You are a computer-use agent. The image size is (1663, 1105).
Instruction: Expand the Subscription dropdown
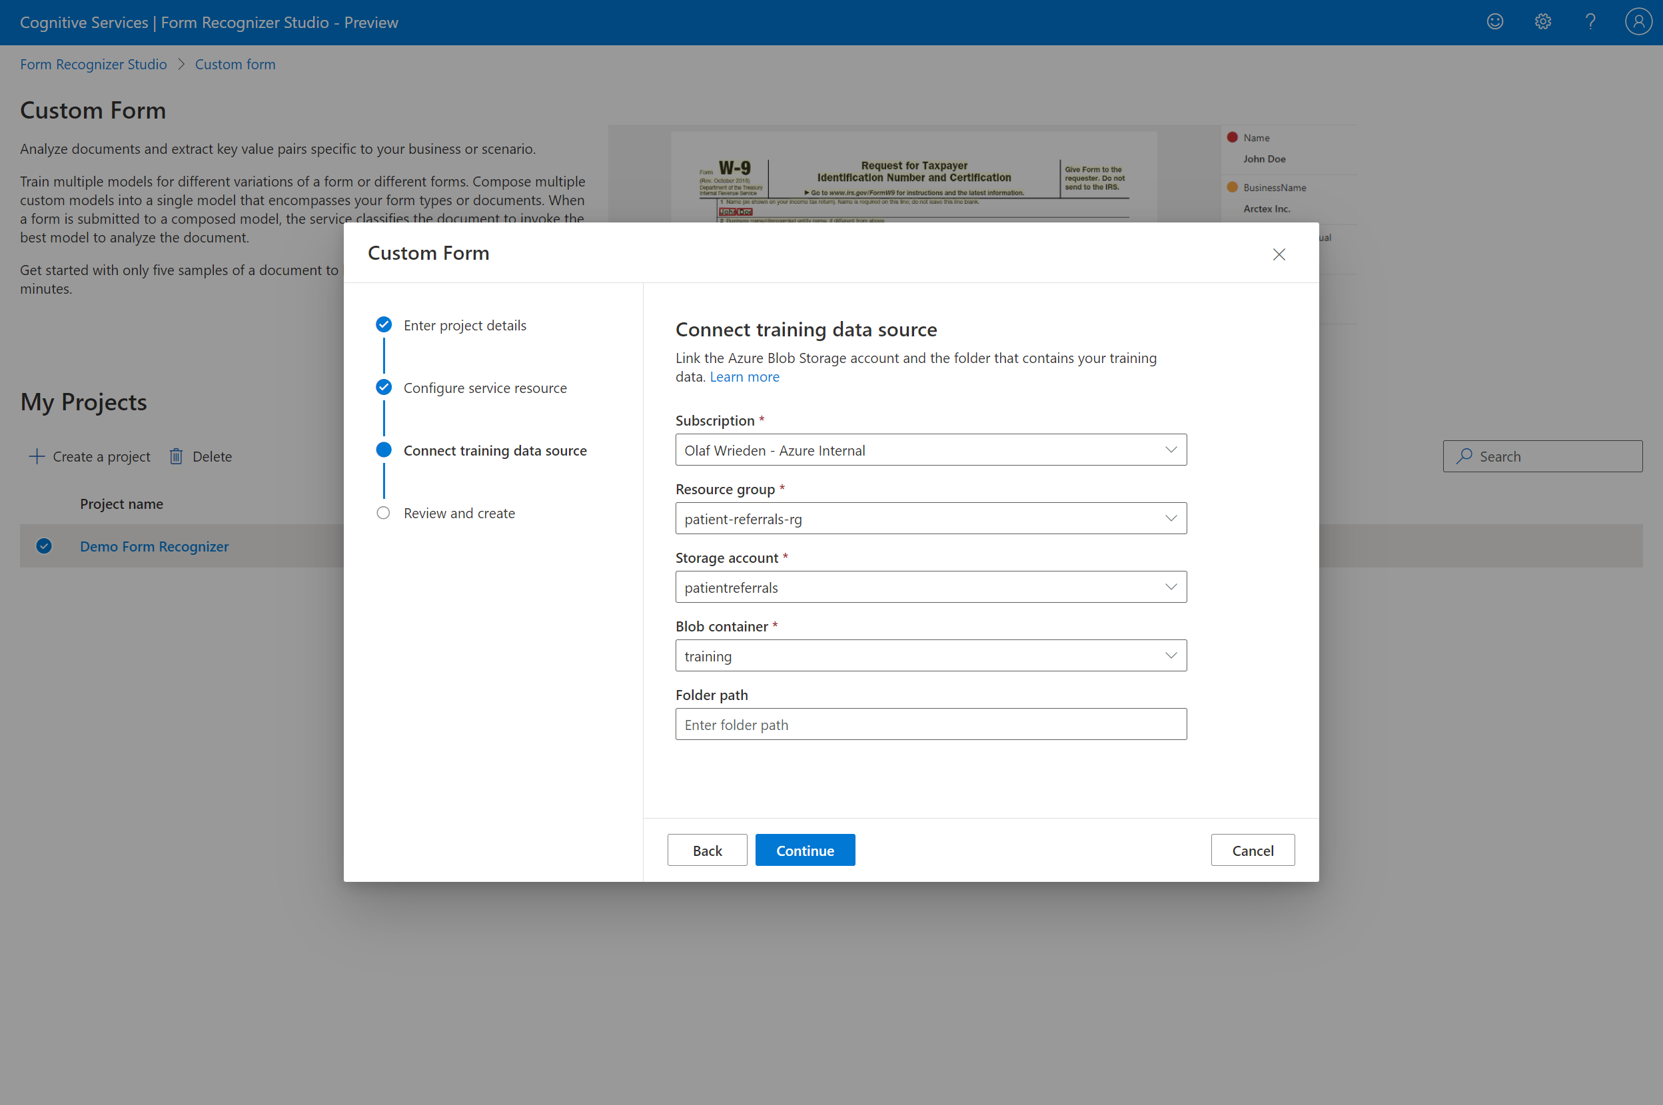pyautogui.click(x=931, y=450)
